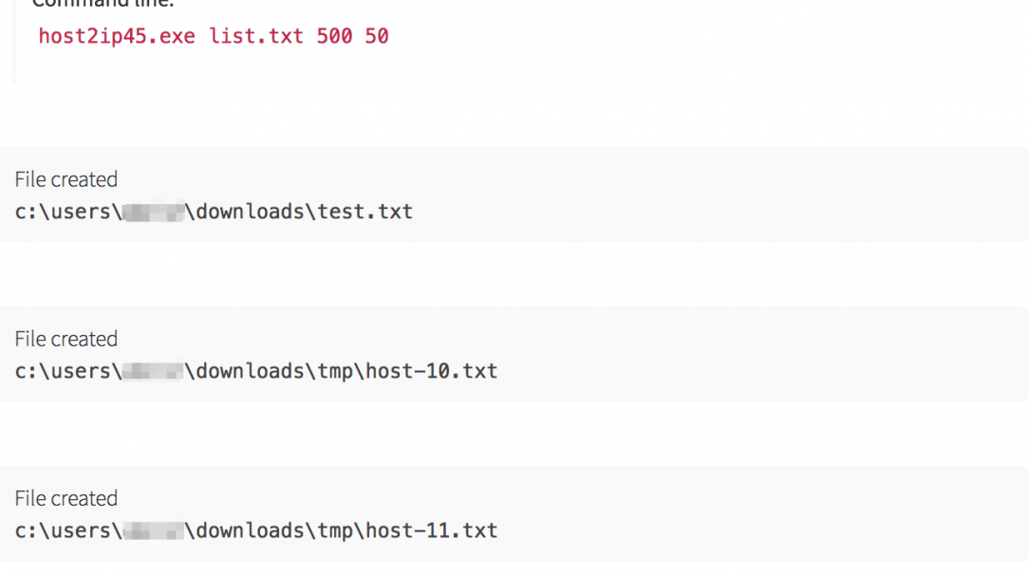Click File created label above host-10.txt path

tap(66, 339)
